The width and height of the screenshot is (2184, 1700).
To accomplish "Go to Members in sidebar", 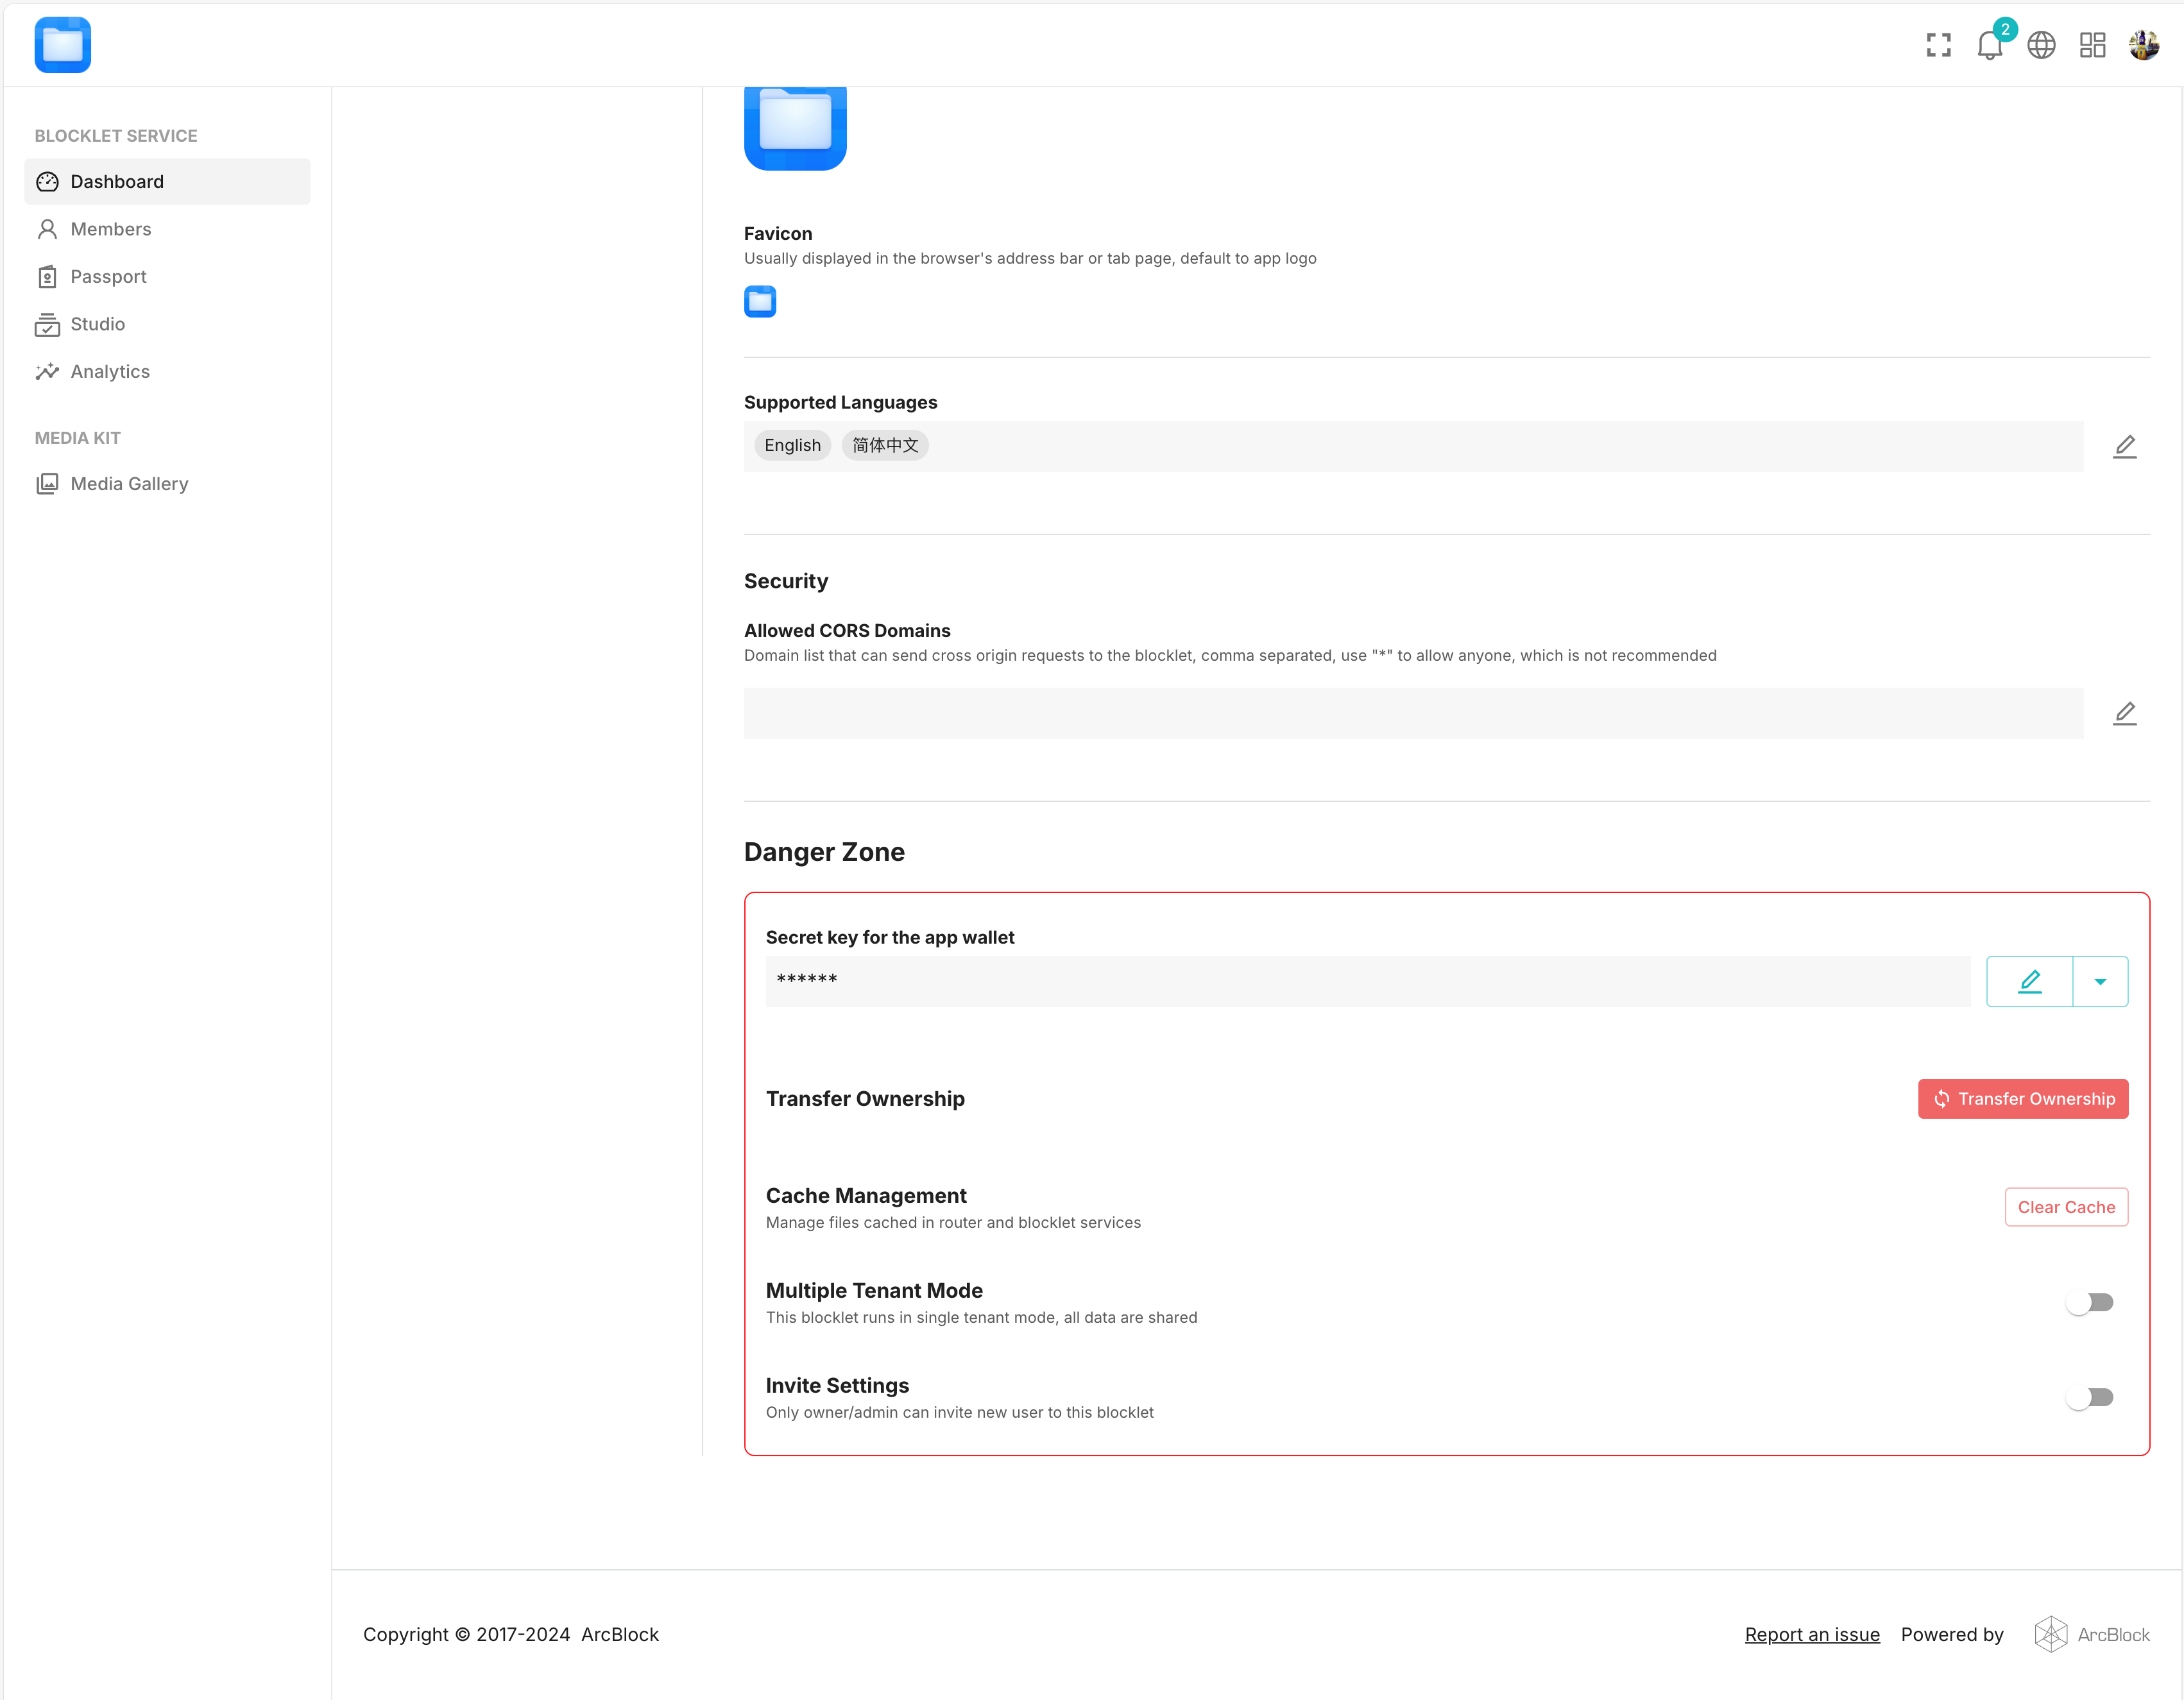I will tap(110, 229).
